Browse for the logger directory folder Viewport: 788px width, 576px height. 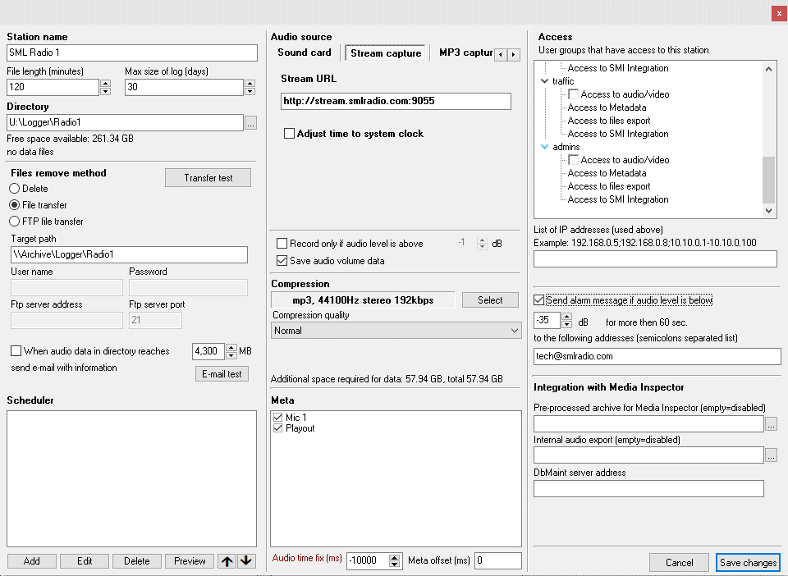coord(251,122)
